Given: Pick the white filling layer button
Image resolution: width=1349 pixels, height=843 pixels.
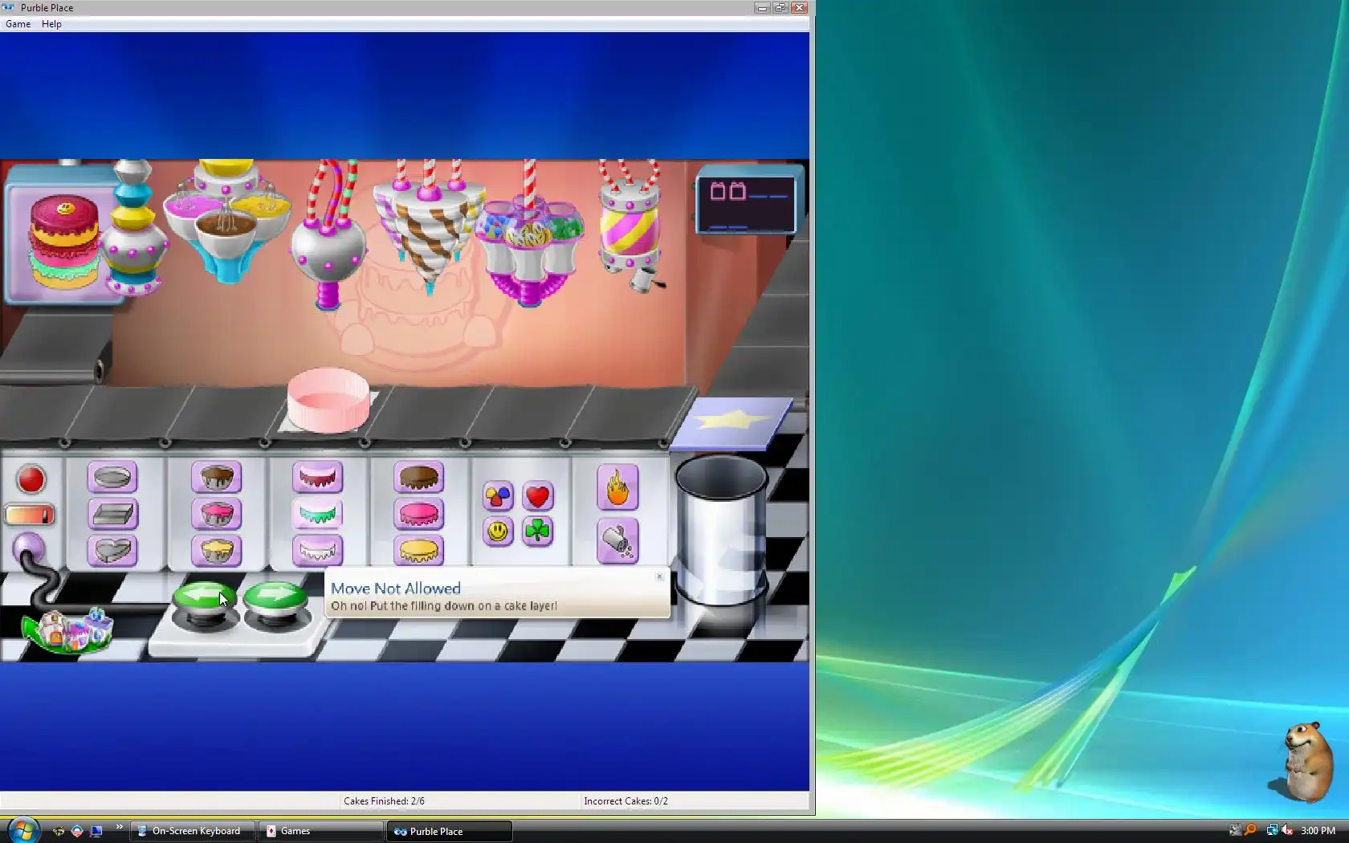Looking at the screenshot, I should tap(318, 551).
